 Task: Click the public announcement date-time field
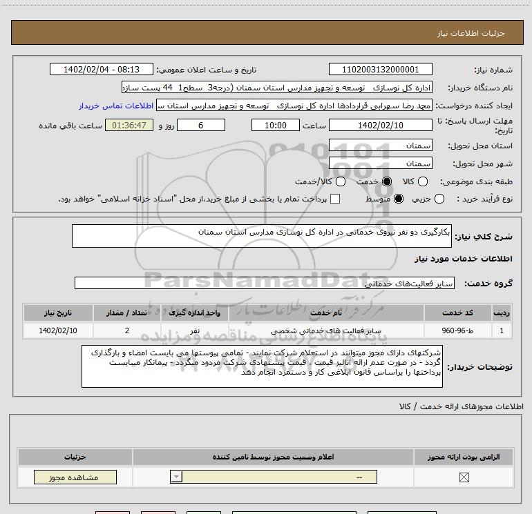102,69
